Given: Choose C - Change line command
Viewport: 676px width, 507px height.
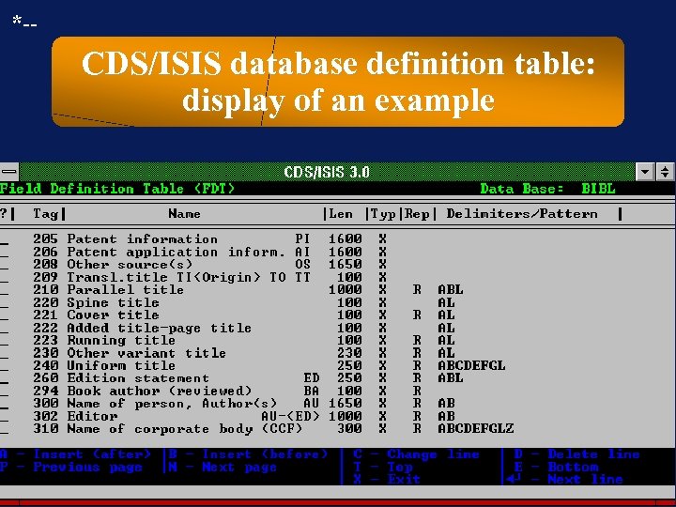Looking at the screenshot, I should (x=416, y=454).
